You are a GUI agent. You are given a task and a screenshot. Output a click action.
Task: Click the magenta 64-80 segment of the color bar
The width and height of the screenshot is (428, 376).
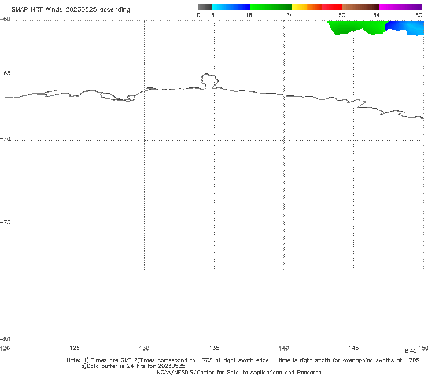(x=400, y=7)
